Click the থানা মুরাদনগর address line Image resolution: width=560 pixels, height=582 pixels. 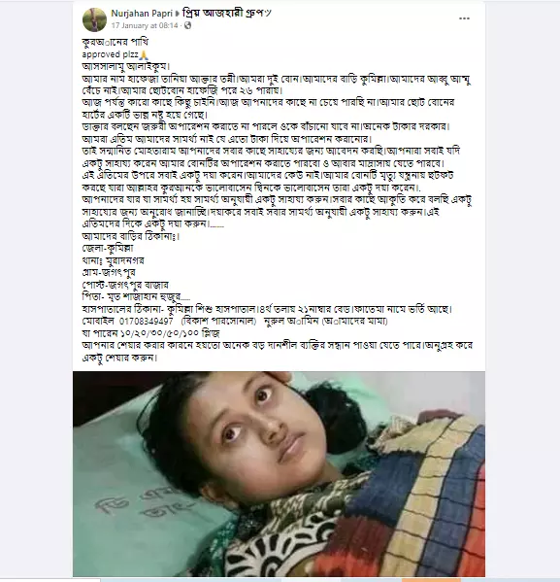113,260
